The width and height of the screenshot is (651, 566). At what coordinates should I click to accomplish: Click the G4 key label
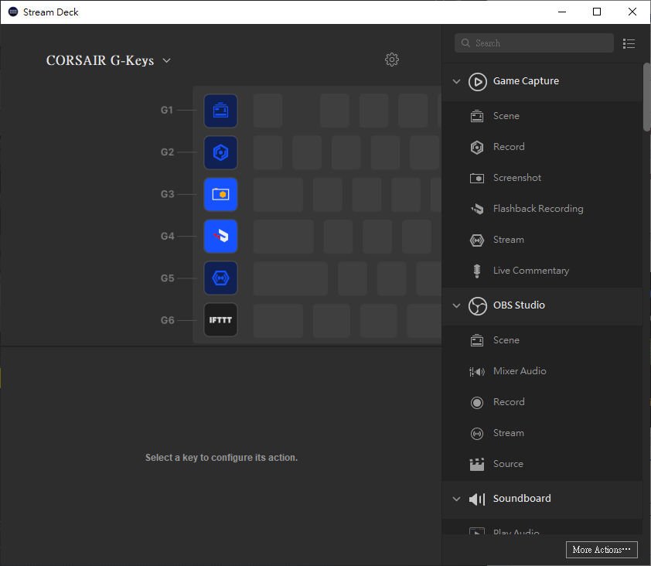tap(167, 237)
